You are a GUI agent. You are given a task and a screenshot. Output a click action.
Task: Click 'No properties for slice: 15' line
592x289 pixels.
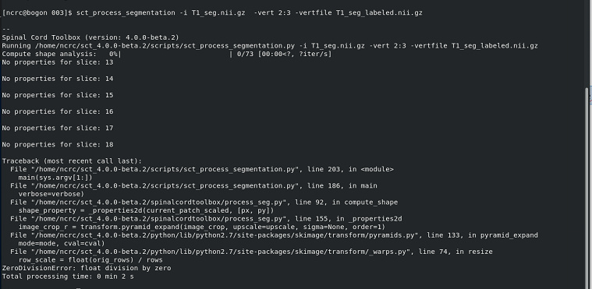(58, 95)
